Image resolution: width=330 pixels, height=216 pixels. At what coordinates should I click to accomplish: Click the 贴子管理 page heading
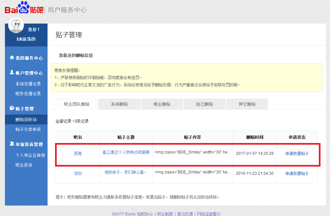click(x=69, y=35)
